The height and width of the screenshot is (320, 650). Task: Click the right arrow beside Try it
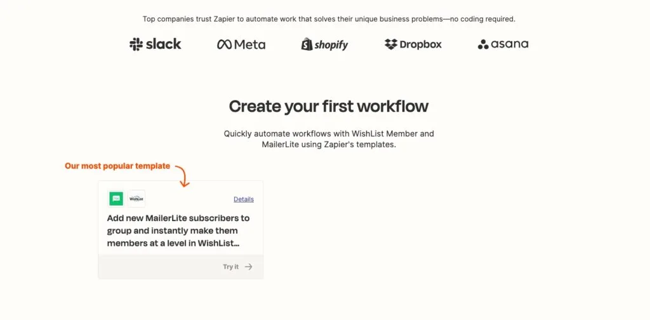pos(249,267)
